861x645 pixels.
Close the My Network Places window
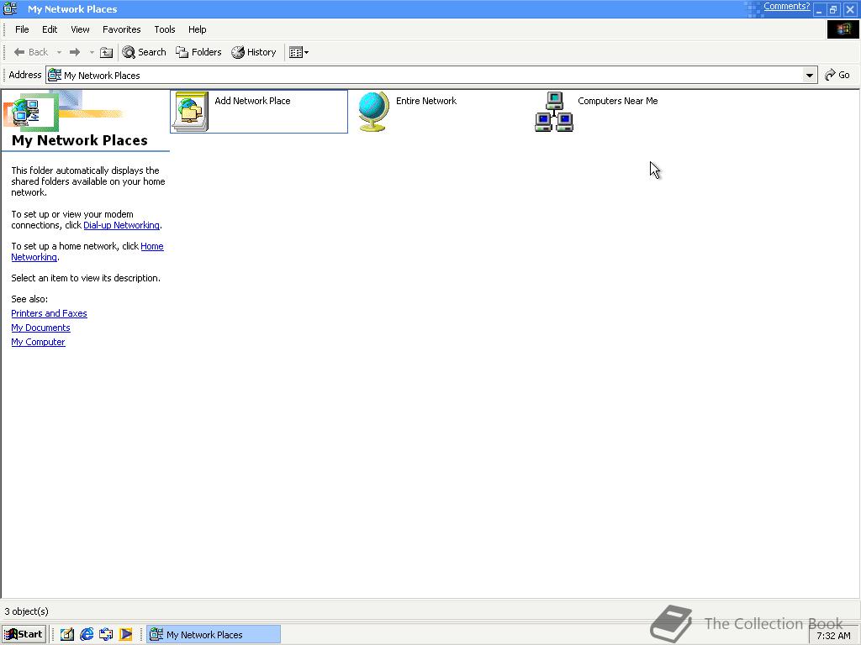tap(849, 10)
